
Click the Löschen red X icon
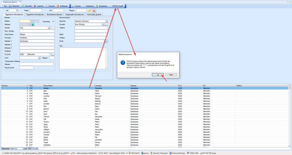coord(35,6)
